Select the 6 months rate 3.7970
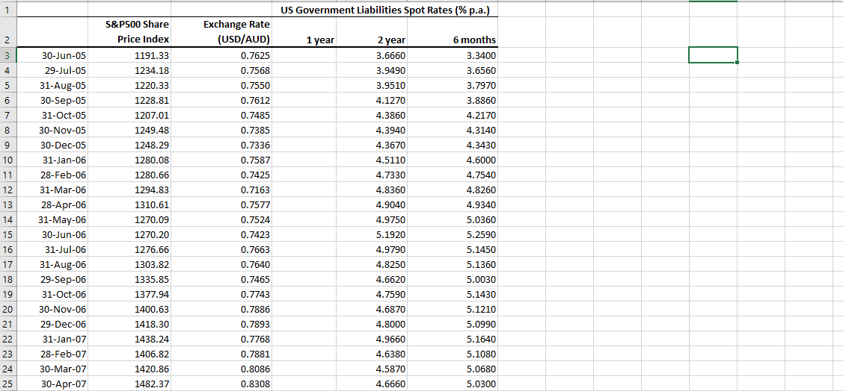The width and height of the screenshot is (843, 391). click(x=453, y=85)
